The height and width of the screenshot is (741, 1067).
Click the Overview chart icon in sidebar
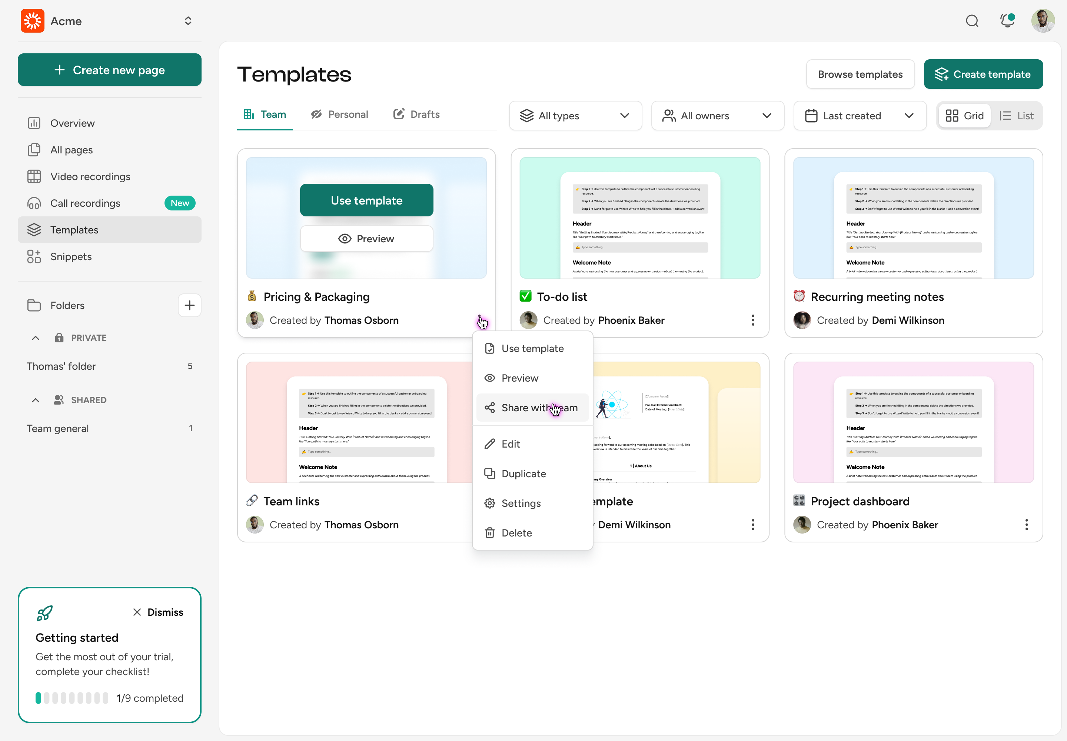(x=34, y=123)
